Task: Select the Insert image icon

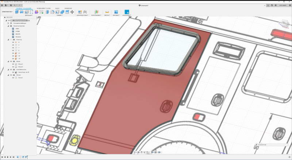Action: tap(116, 12)
